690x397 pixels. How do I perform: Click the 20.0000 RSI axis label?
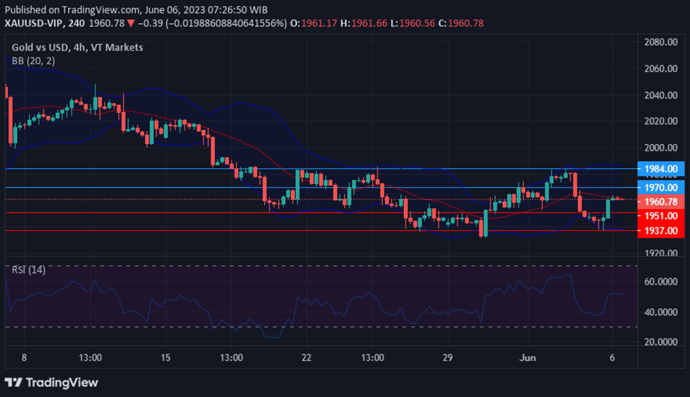click(660, 342)
